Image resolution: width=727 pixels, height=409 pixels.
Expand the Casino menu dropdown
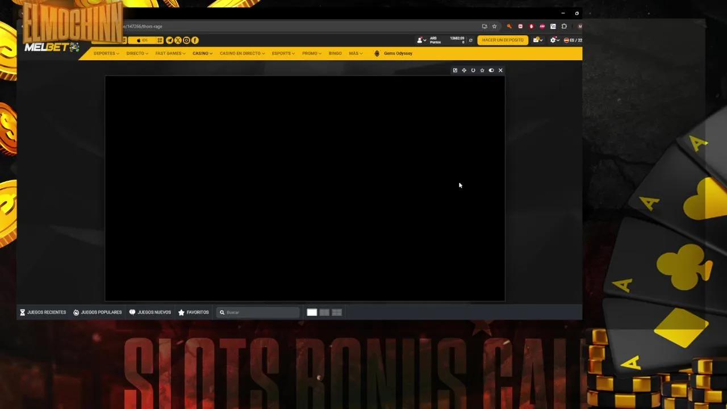[202, 53]
